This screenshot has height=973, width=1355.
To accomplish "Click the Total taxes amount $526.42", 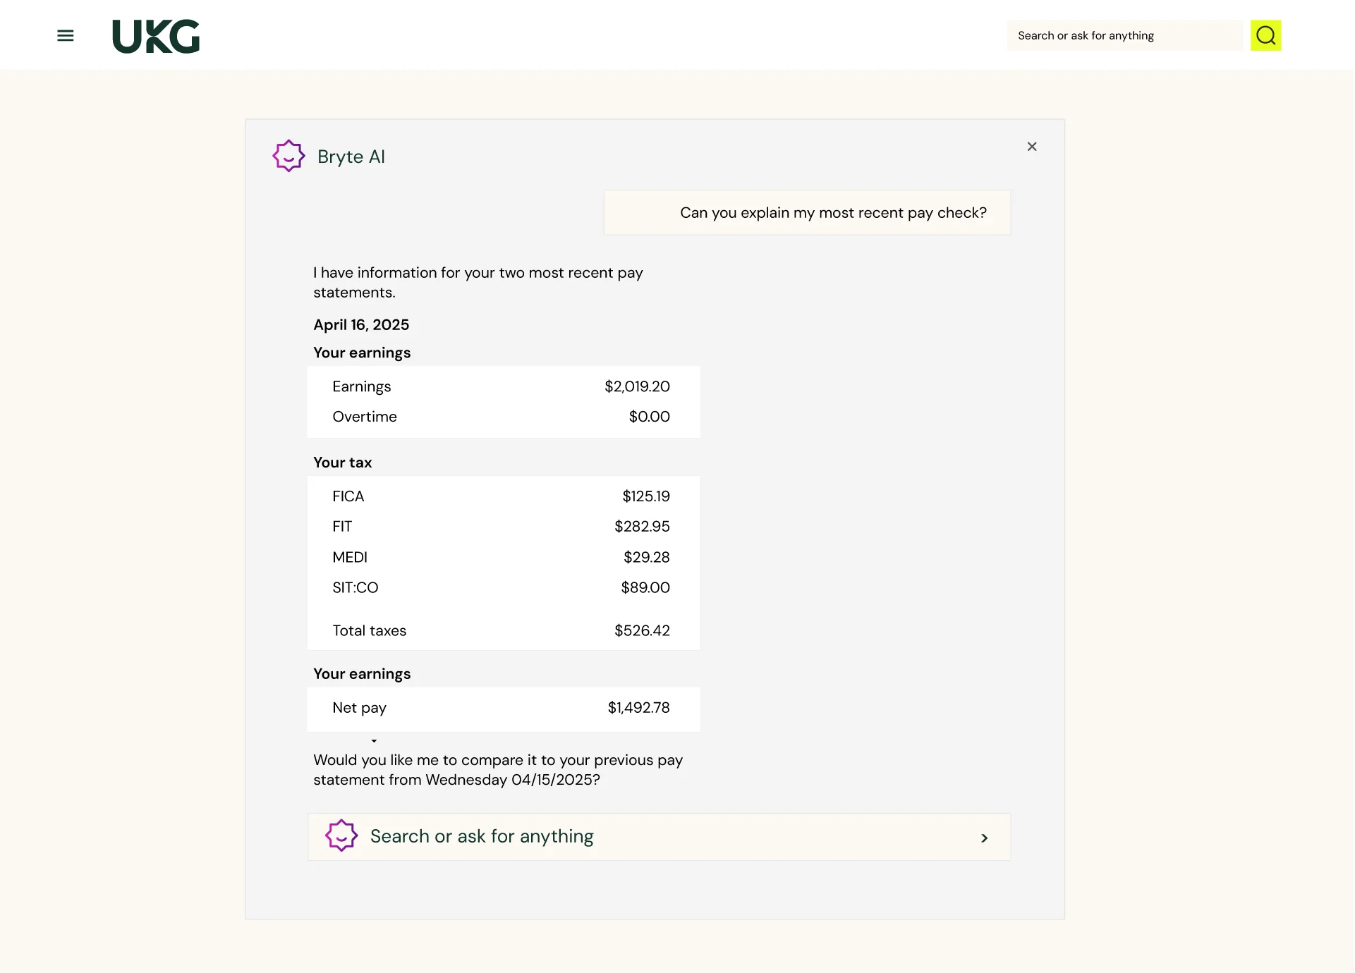I will tap(642, 630).
